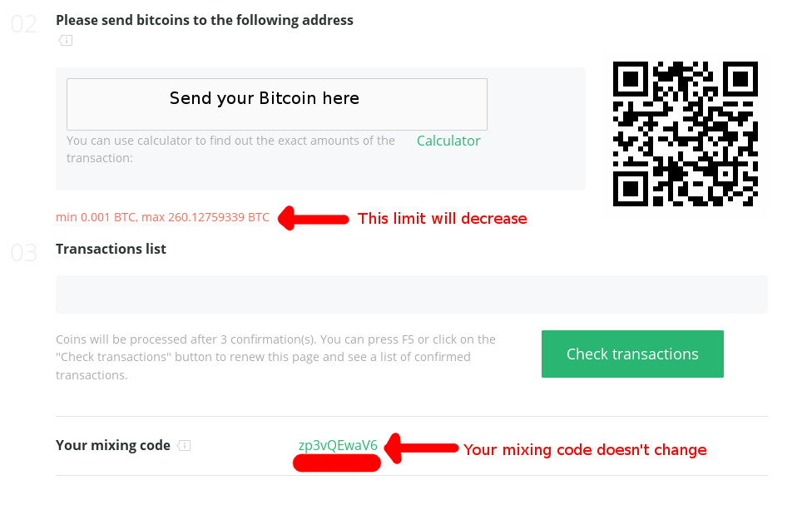Open the Calculator link
The height and width of the screenshot is (505, 812).
(x=448, y=141)
